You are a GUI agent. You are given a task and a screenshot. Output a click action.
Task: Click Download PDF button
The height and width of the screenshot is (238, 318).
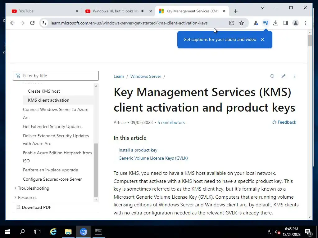pyautogui.click(x=34, y=207)
